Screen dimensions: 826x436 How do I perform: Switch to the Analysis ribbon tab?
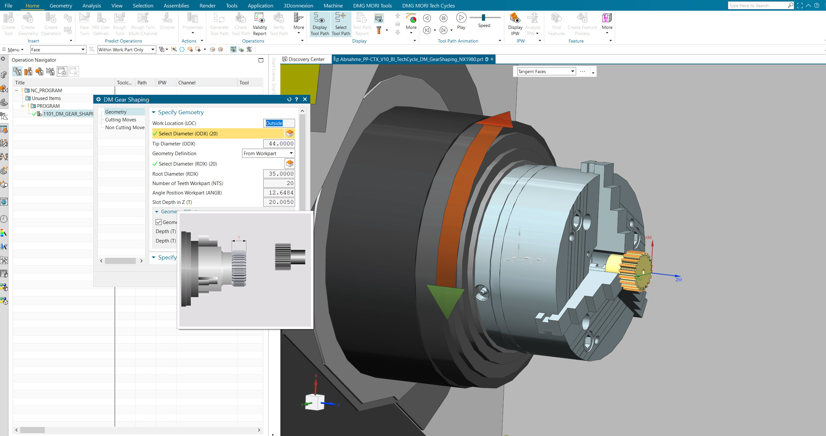point(92,6)
